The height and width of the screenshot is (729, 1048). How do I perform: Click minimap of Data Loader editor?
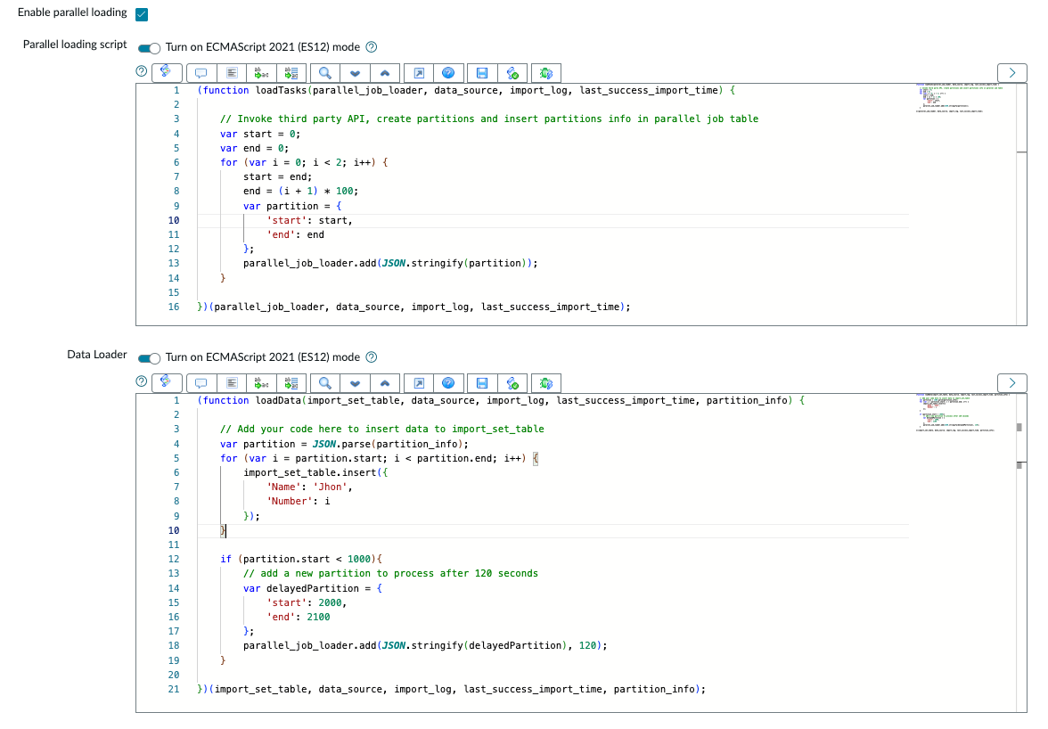[x=962, y=413]
